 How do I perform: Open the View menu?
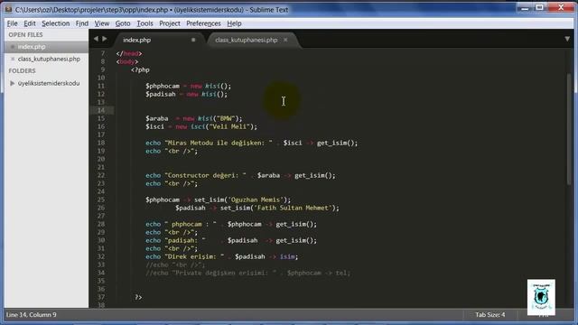(x=102, y=23)
